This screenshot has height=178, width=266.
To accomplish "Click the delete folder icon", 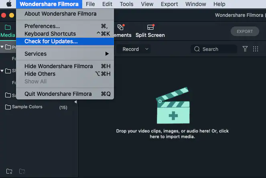I will [22, 172].
